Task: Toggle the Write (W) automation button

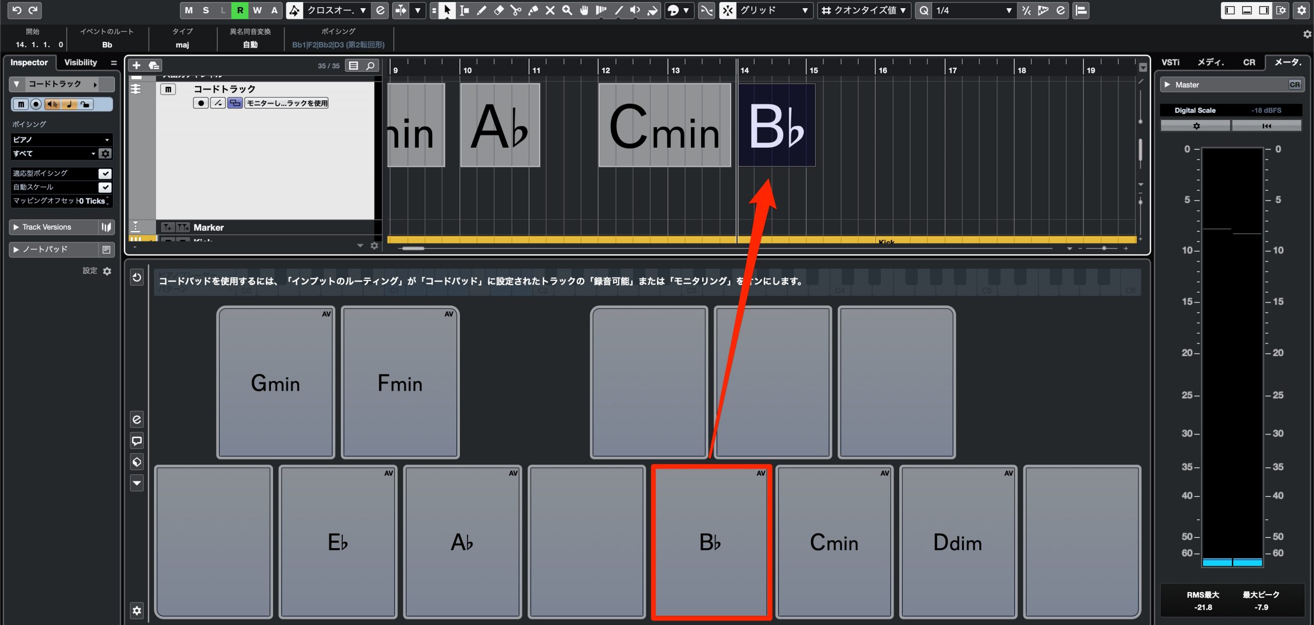Action: point(257,10)
